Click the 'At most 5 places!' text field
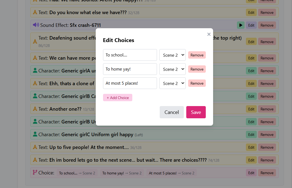The image size is (292, 188). [130, 83]
